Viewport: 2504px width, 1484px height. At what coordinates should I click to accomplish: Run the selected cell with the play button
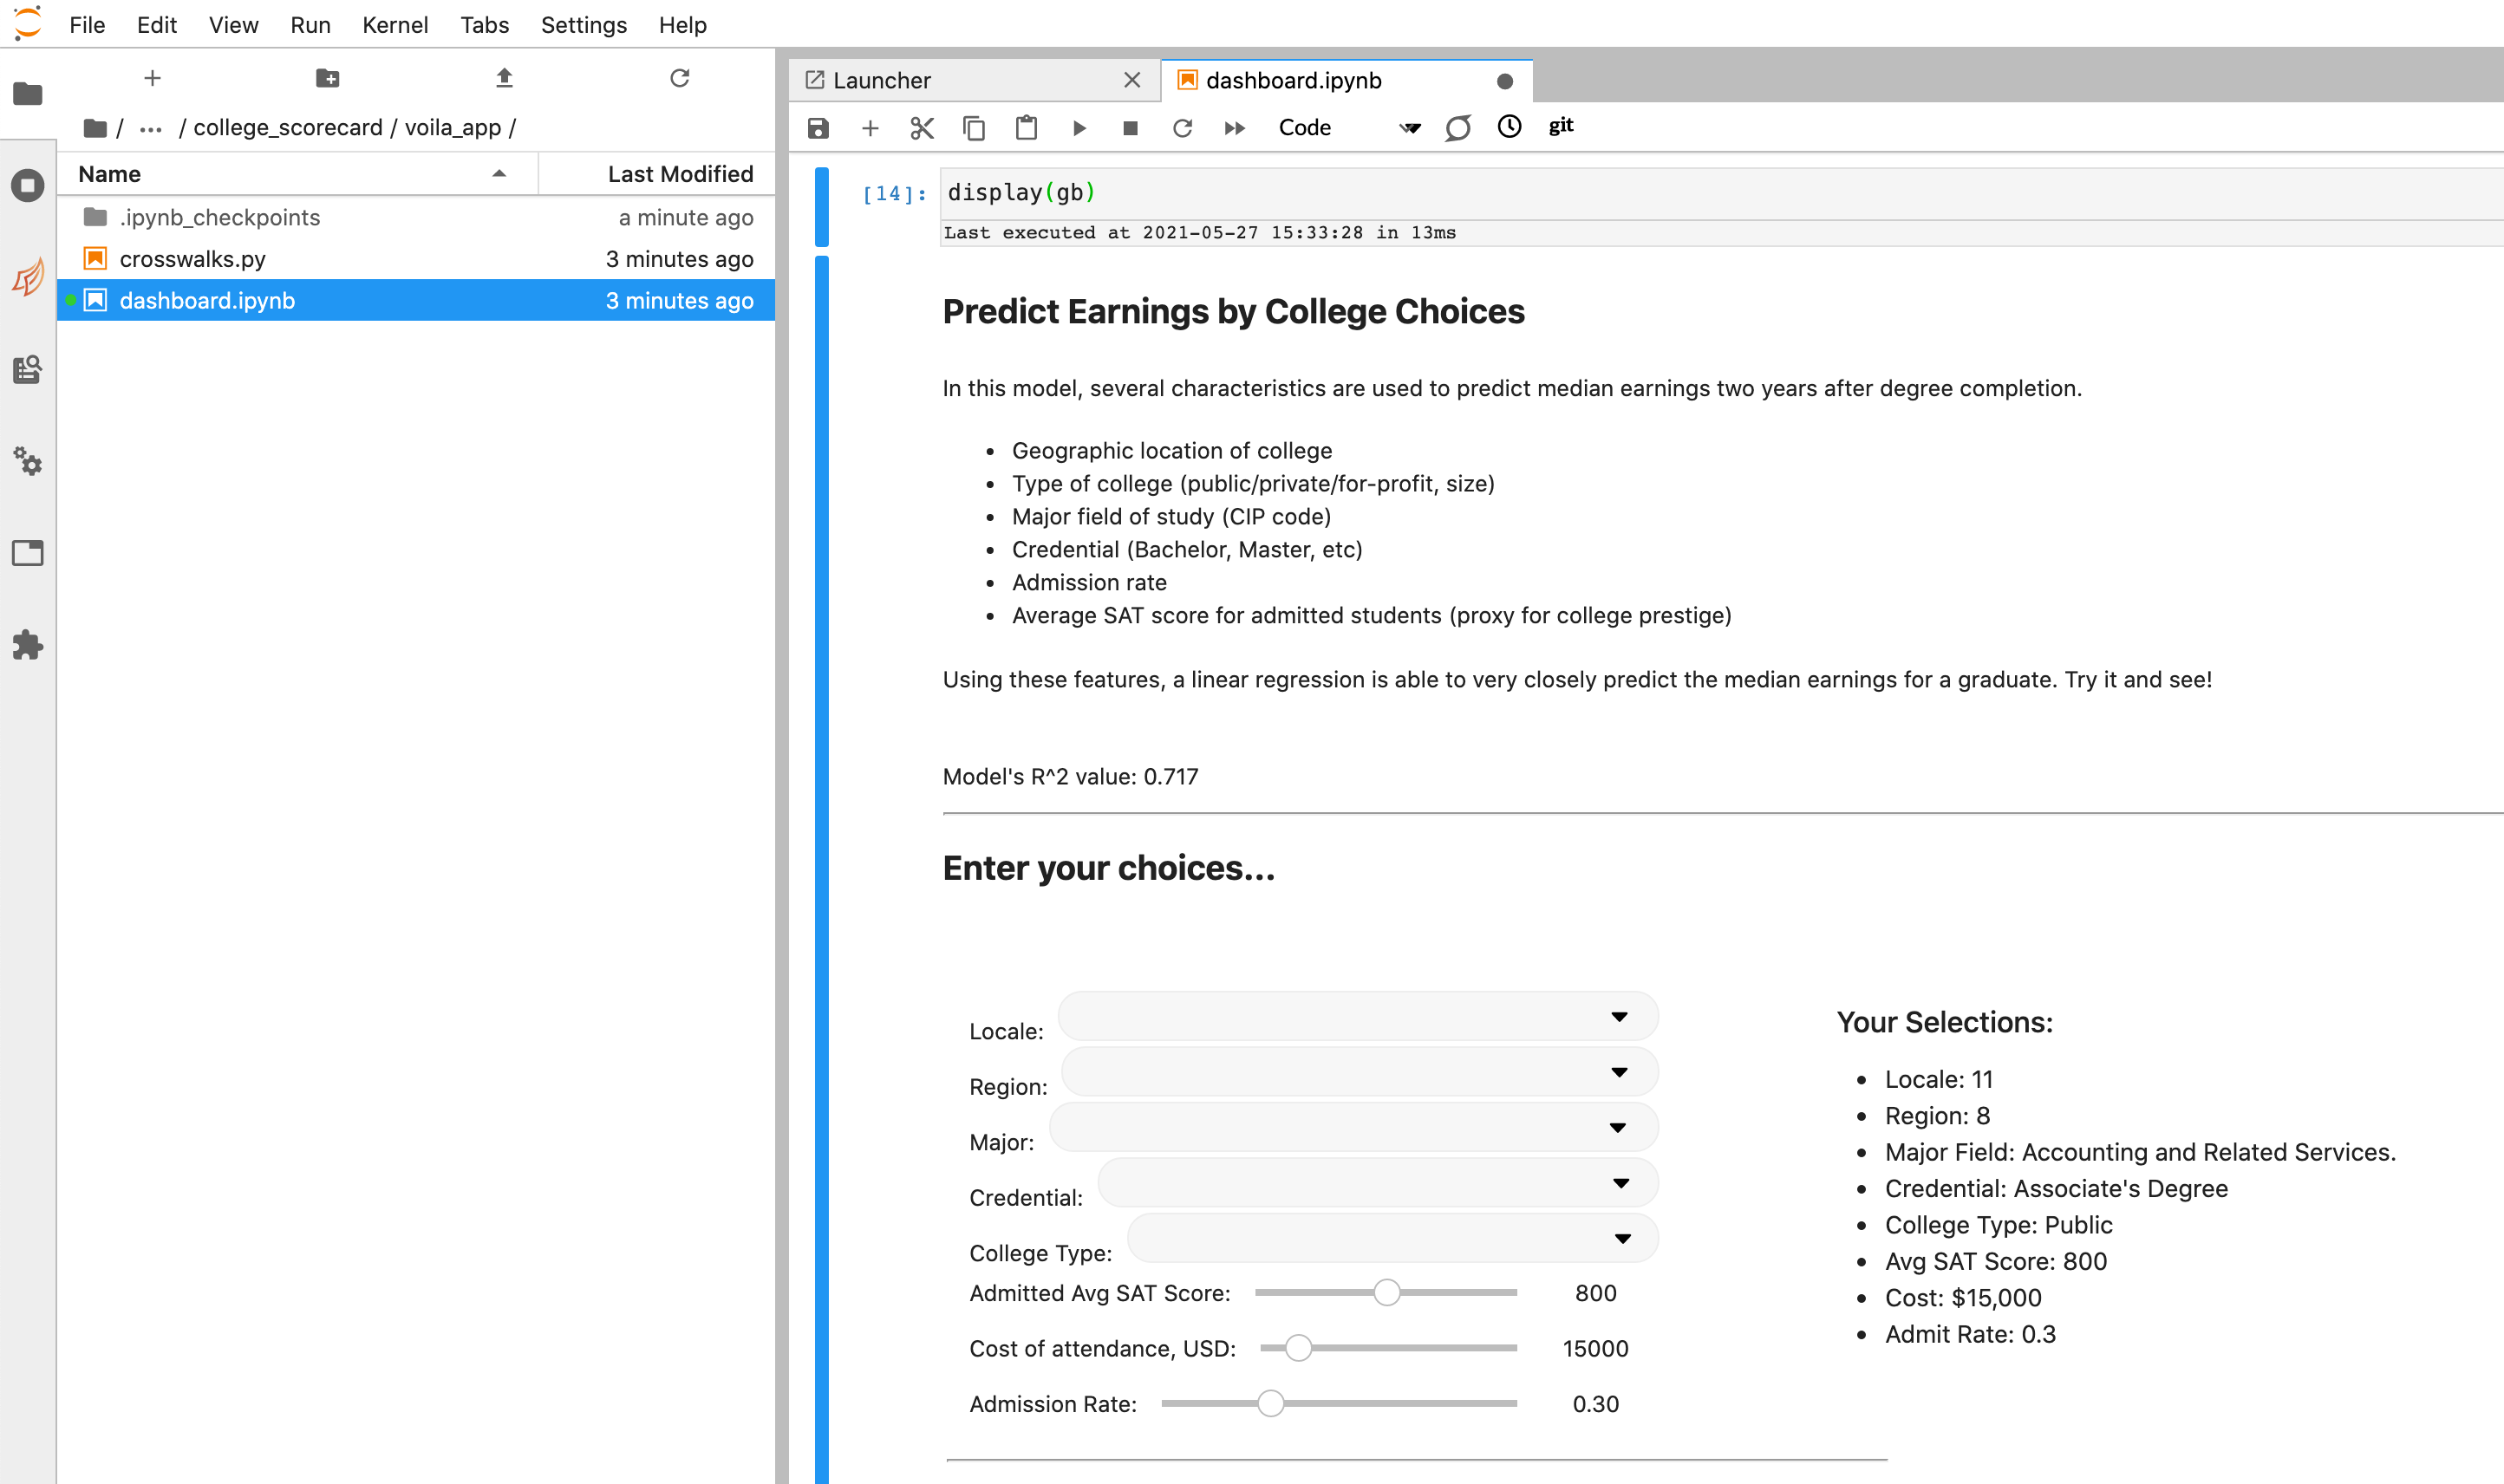point(1079,128)
